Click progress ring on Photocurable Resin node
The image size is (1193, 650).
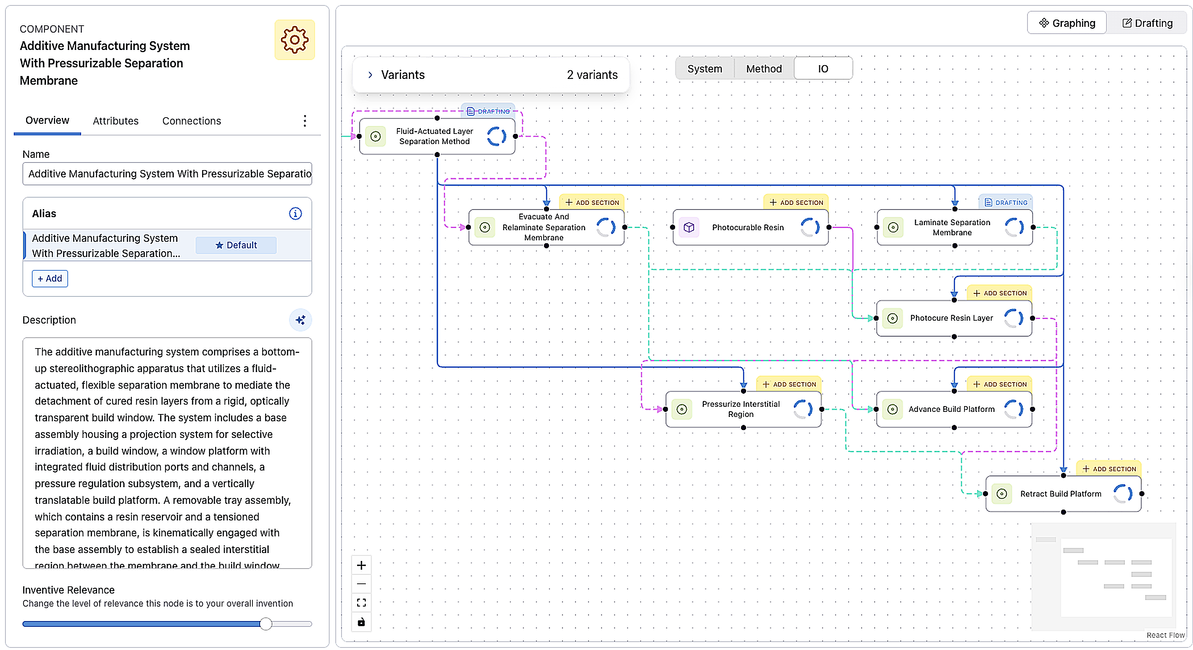point(810,227)
